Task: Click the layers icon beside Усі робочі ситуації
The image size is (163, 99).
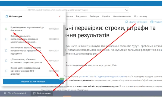Action: tap(5, 93)
